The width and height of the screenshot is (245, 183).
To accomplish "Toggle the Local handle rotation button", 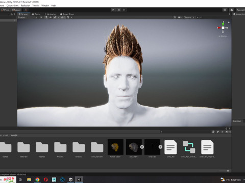I will tap(16, 10).
